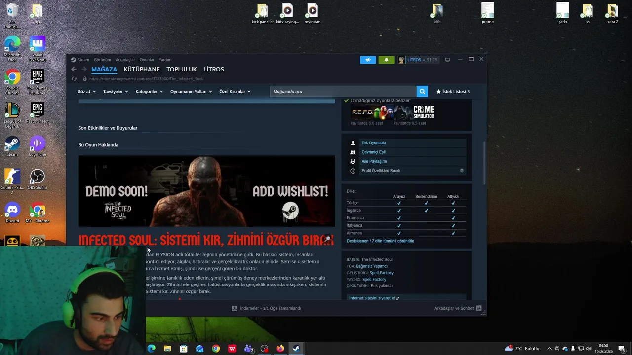Click the Profil Özellikleri Sınırlı help icon

[x=462, y=171]
